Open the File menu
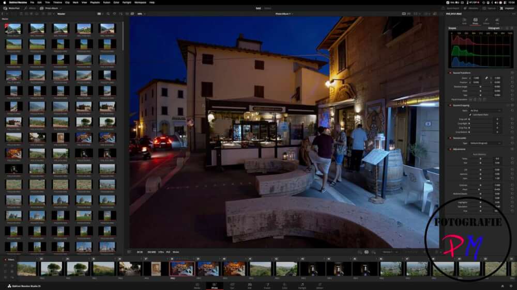The image size is (517, 290). (x=32, y=2)
